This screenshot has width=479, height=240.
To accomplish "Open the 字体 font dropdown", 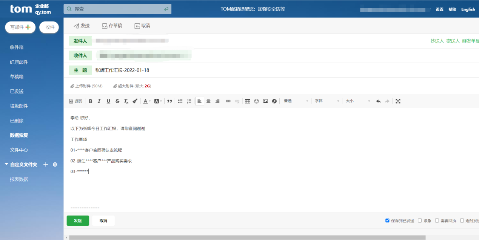I will pyautogui.click(x=327, y=101).
